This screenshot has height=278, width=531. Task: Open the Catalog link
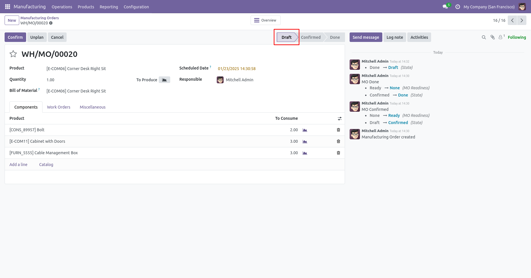click(46, 165)
